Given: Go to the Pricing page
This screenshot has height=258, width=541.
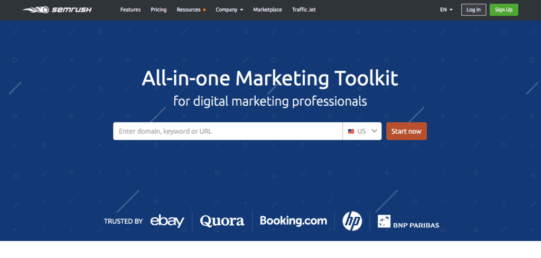Looking at the screenshot, I should point(158,10).
